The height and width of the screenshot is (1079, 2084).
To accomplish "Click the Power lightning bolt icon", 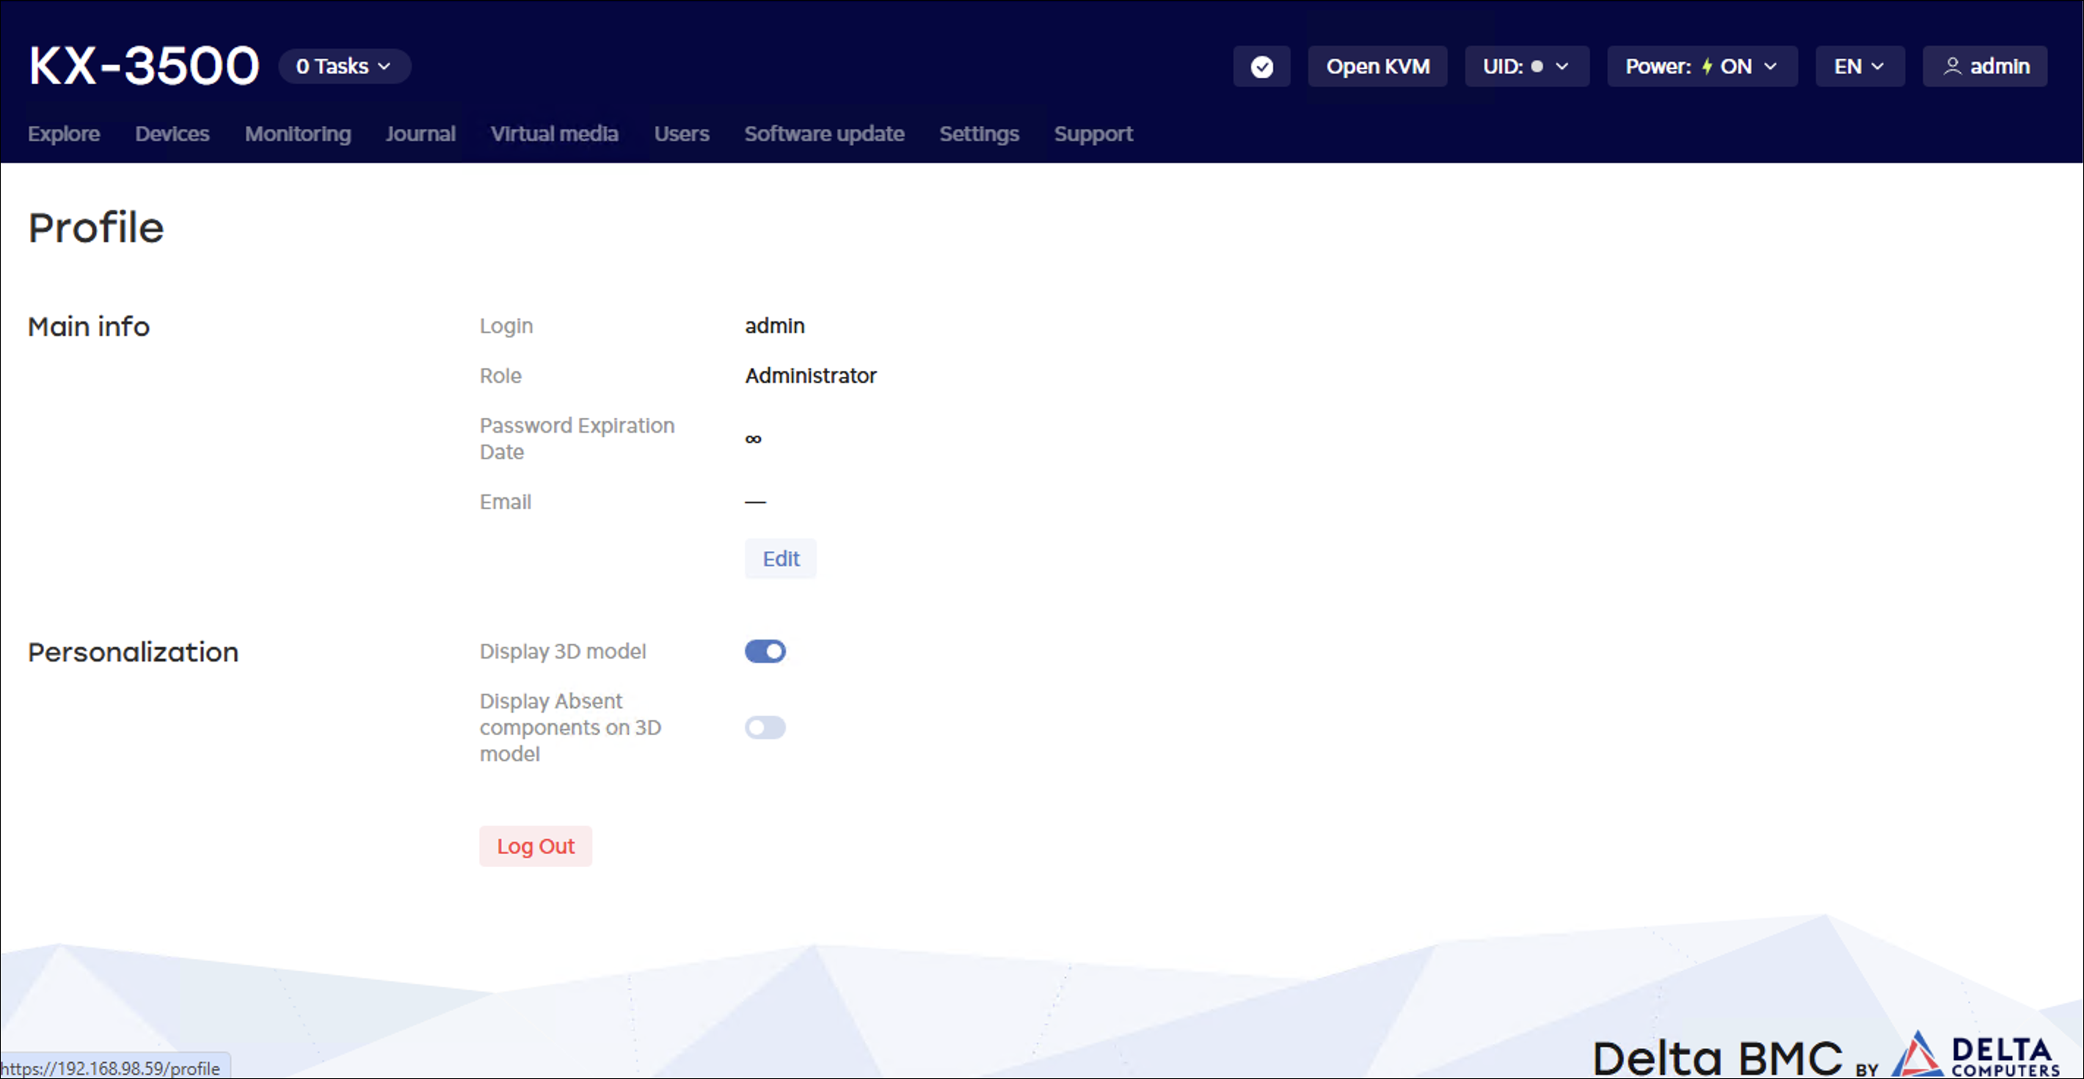I will (x=1706, y=66).
